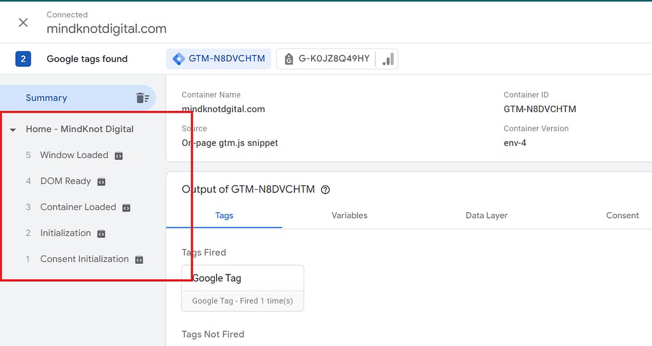Switch to the Consent tab
This screenshot has width=652, height=346.
tap(622, 215)
